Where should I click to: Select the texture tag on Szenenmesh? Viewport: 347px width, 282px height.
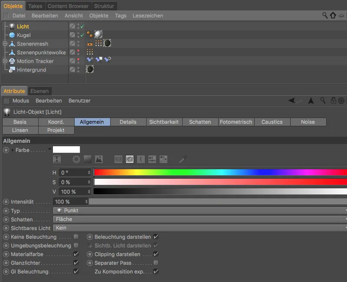pyautogui.click(x=107, y=43)
